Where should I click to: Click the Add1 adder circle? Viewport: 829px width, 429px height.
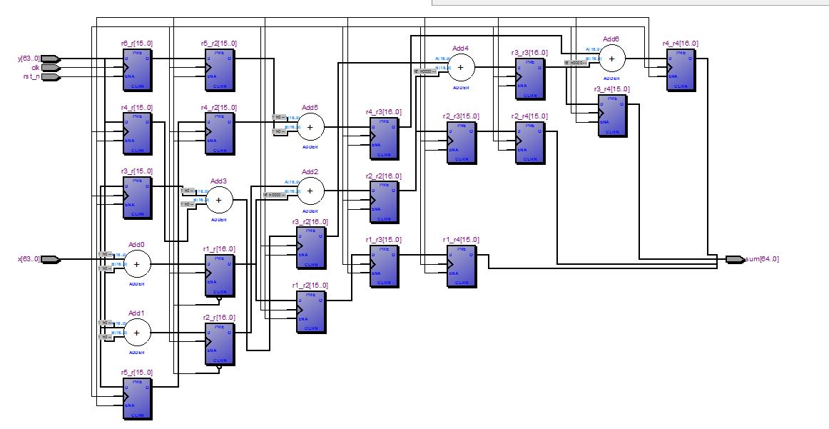click(x=137, y=333)
